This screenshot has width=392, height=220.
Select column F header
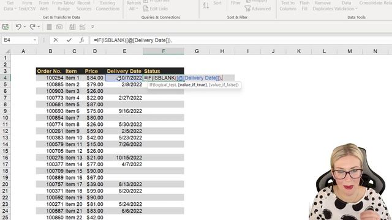click(x=164, y=51)
